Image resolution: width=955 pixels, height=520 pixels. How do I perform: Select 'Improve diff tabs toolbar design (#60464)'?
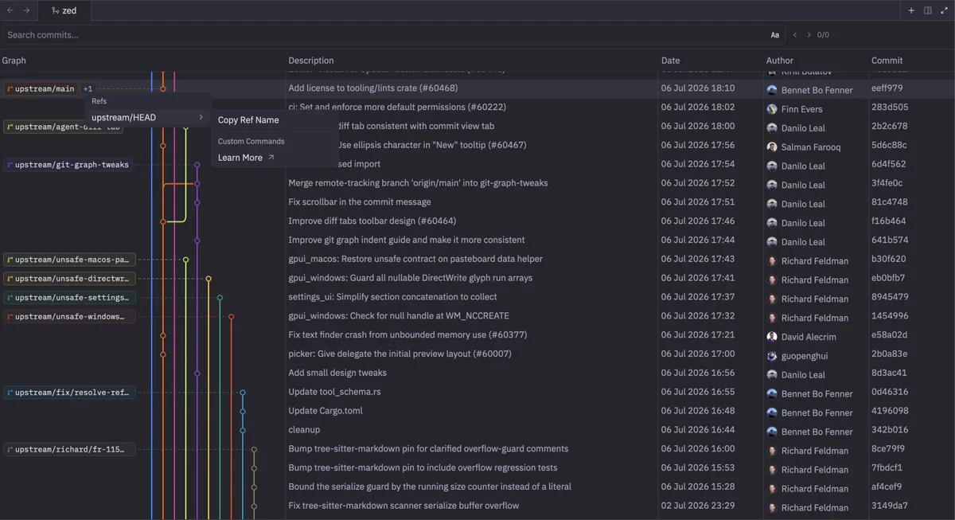click(x=372, y=221)
